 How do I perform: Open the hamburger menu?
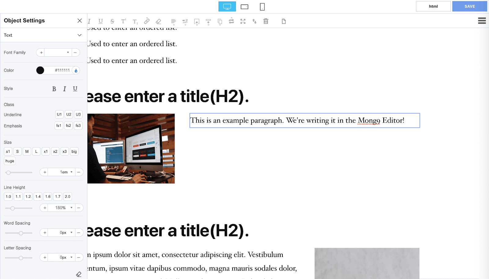(482, 20)
